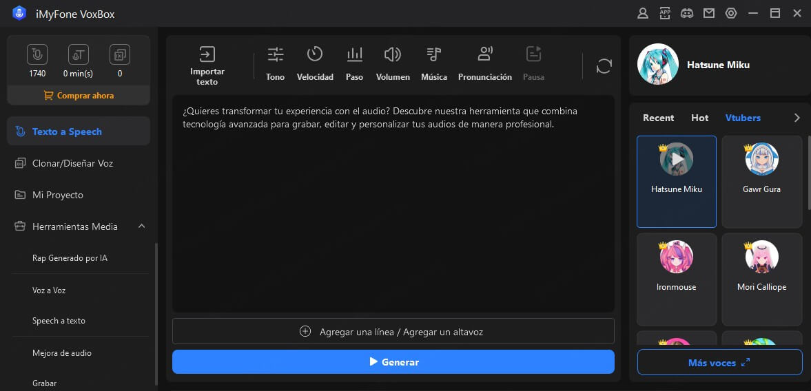This screenshot has height=391, width=811.
Task: Click Comprar ahora cart button
Action: tap(79, 96)
